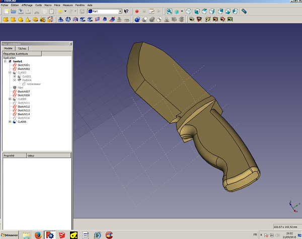Click the dimensions readout in status bar
The image size is (302, 239).
pyautogui.click(x=285, y=227)
